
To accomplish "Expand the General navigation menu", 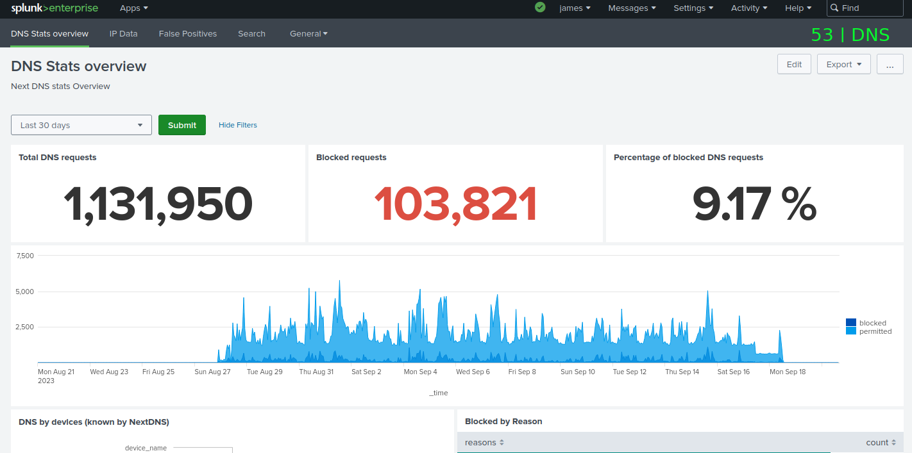I will (x=308, y=34).
